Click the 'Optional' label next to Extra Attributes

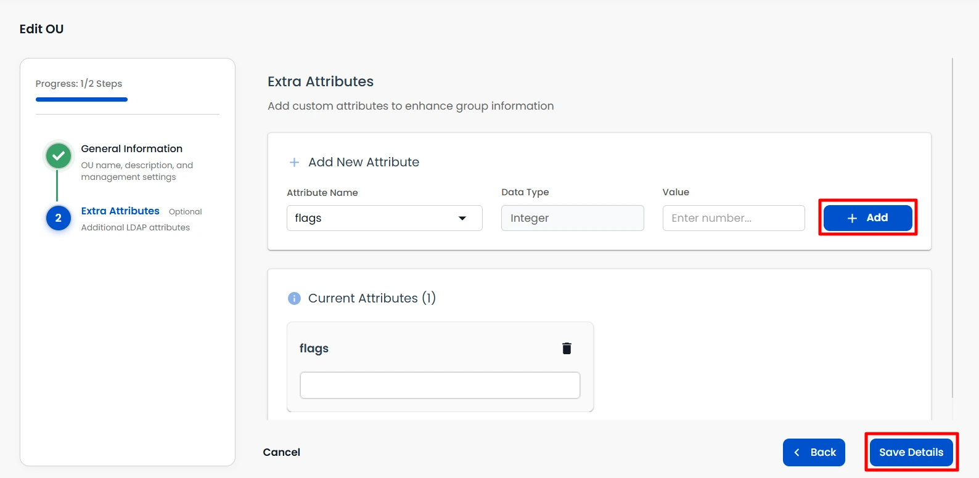186,212
